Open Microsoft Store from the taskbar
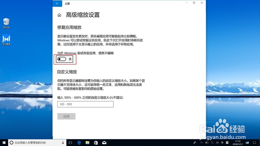Viewport: 260px width, 146px height. [96, 143]
